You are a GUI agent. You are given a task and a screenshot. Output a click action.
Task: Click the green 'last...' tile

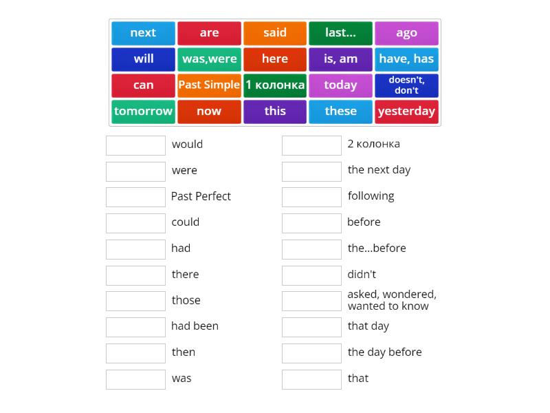pos(340,33)
